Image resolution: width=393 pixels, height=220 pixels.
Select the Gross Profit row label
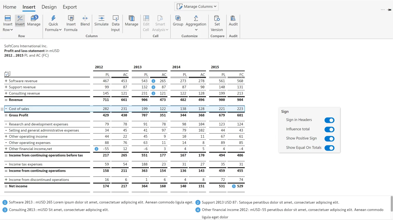point(19,115)
